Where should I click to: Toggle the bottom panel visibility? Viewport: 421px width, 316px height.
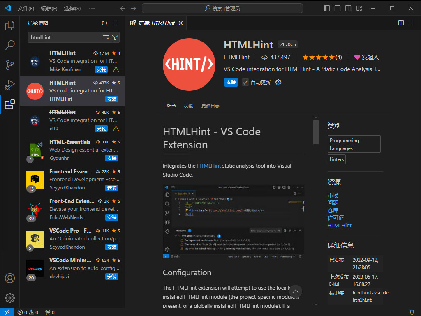click(x=337, y=8)
